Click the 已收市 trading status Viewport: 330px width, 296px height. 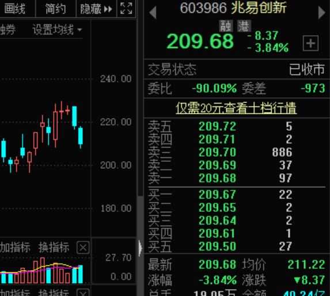tap(307, 70)
